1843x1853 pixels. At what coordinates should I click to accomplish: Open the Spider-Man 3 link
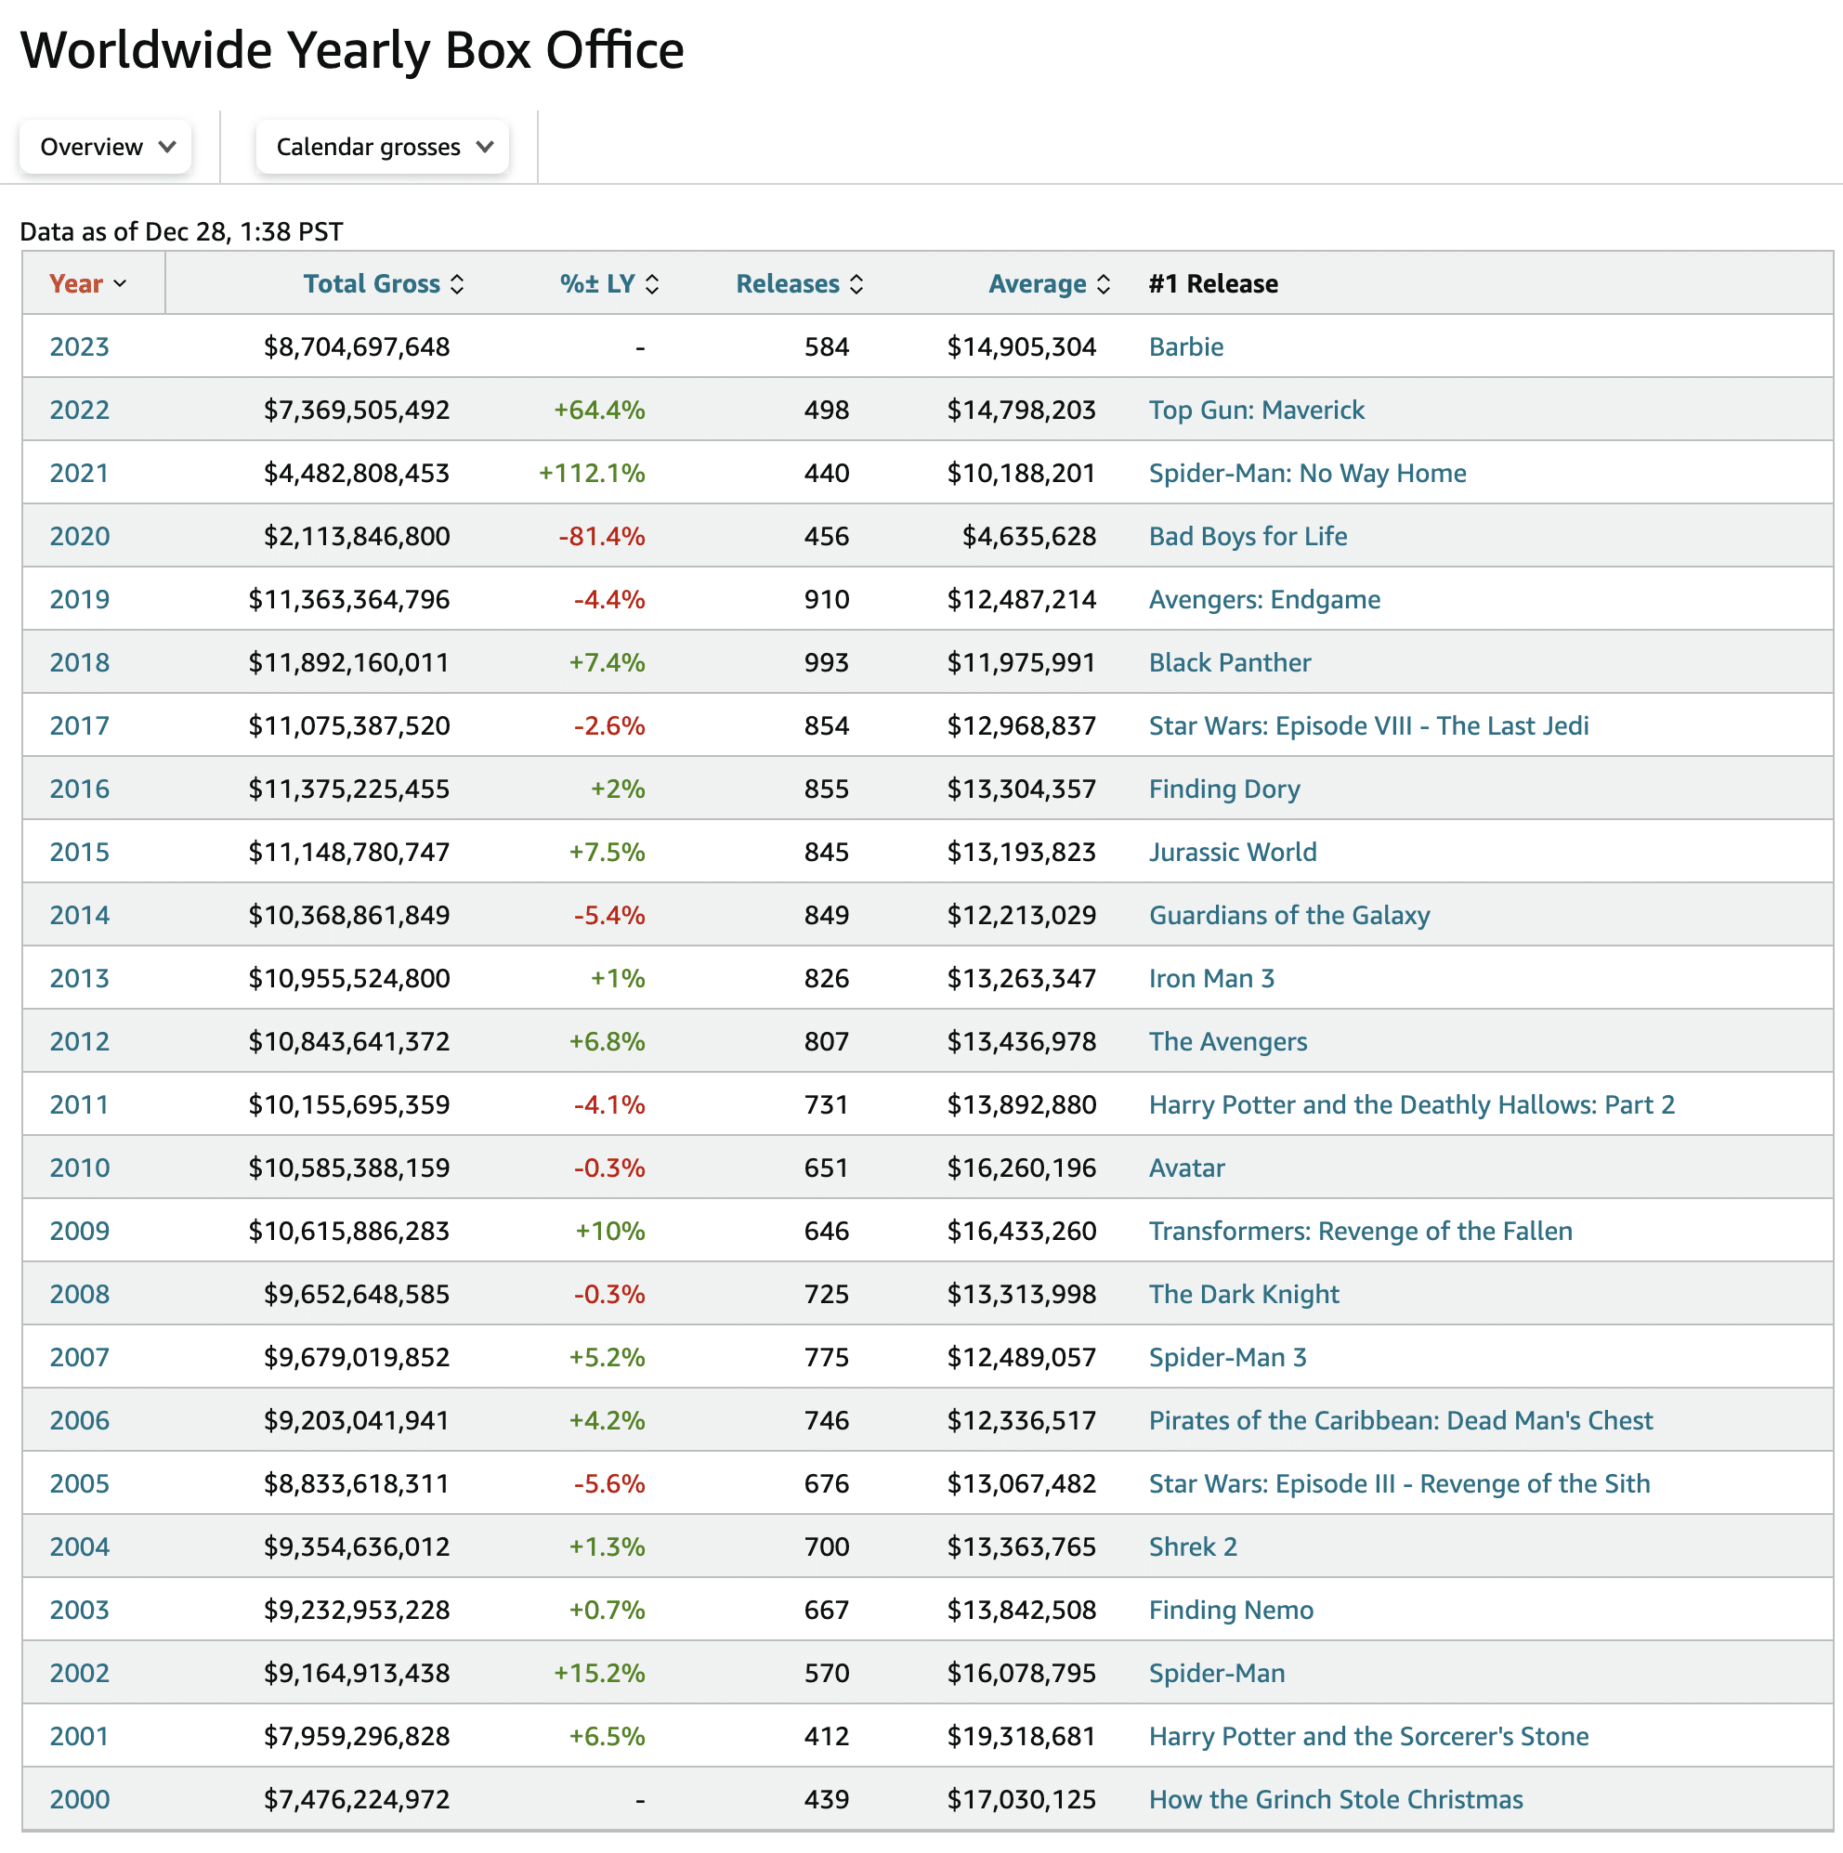click(1228, 1357)
